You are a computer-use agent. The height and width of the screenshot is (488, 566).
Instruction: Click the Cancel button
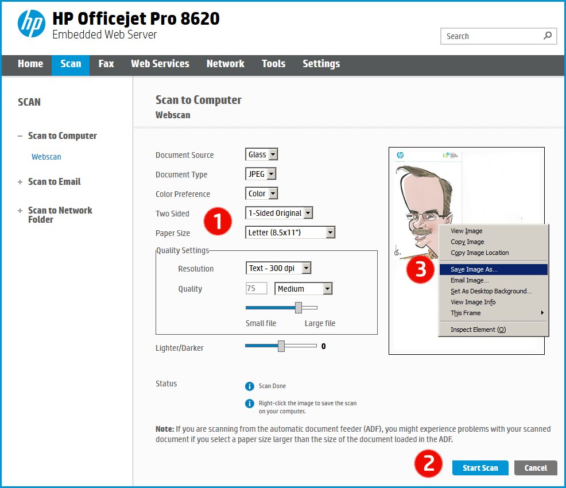tap(535, 468)
